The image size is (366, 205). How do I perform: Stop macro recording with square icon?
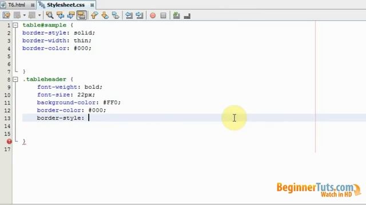coord(164,15)
